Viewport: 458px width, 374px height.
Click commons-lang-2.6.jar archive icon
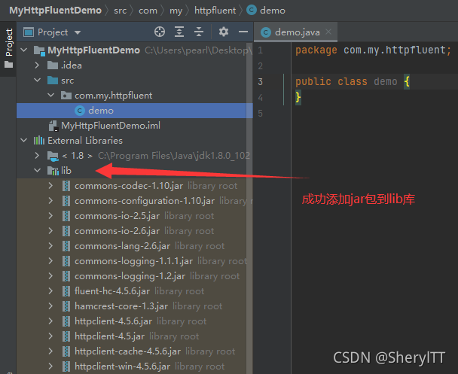[x=66, y=246]
